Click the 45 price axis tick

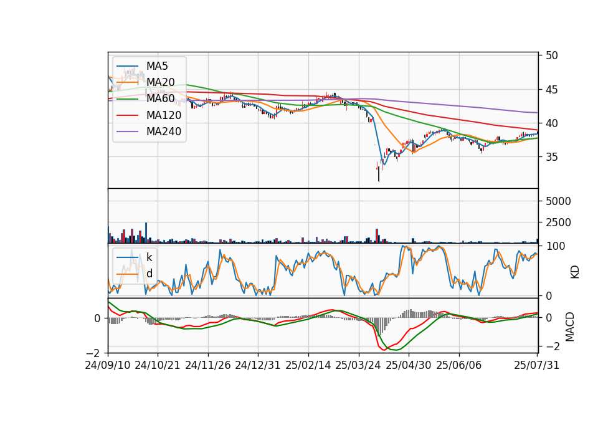click(x=551, y=90)
